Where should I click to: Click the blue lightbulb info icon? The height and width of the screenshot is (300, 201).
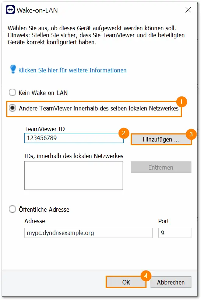pos(13,69)
